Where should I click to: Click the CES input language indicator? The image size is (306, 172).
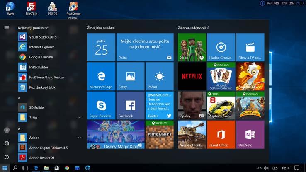coord(274,168)
